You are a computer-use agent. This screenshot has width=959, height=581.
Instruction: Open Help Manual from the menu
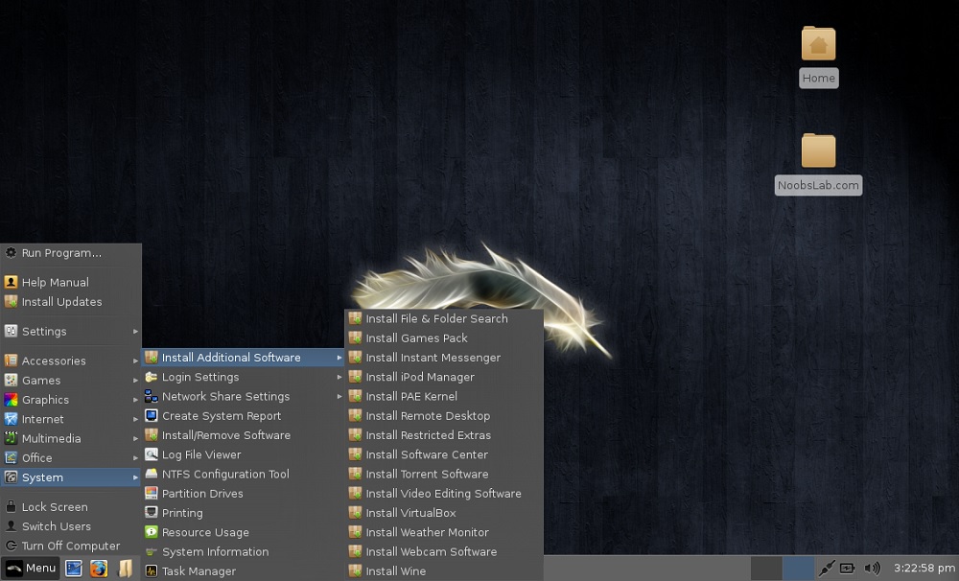tap(71, 282)
